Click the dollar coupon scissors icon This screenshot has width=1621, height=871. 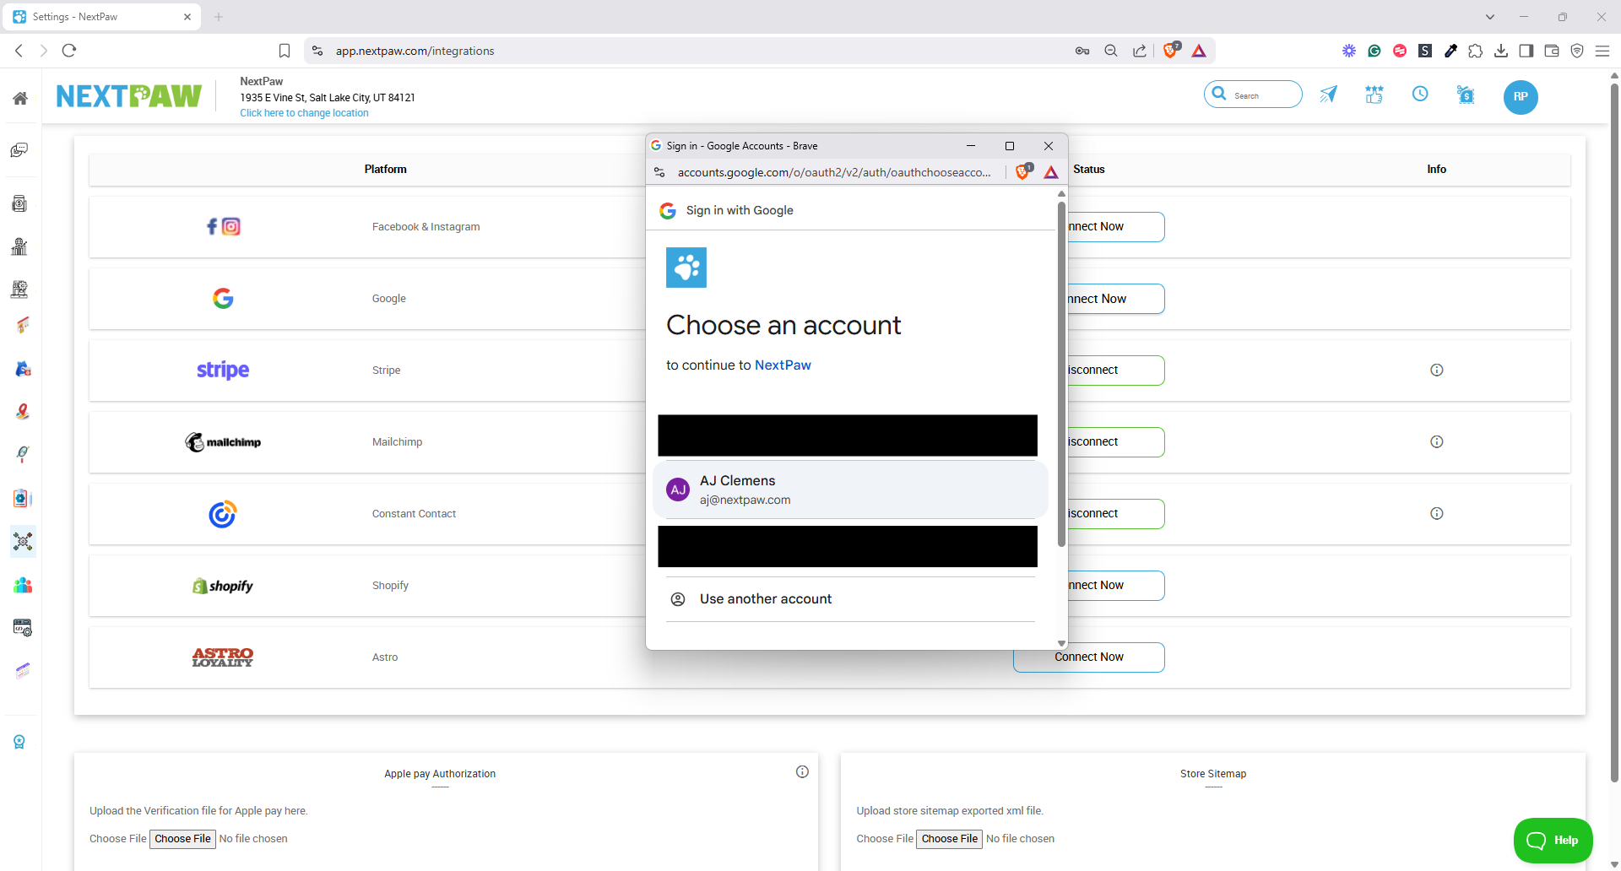tap(1466, 95)
